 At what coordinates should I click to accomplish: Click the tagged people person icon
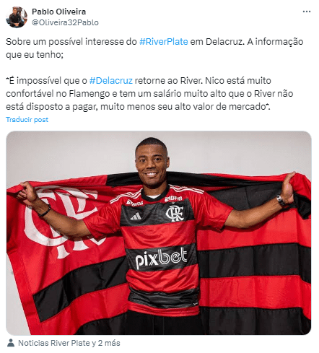coord(11,343)
